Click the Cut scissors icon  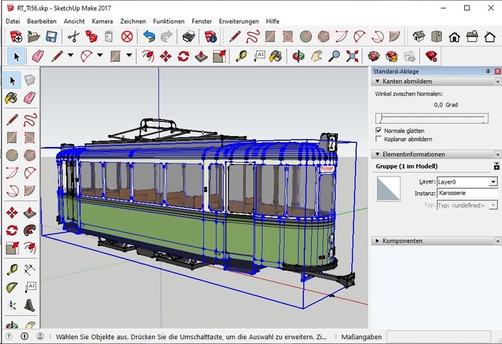click(74, 37)
